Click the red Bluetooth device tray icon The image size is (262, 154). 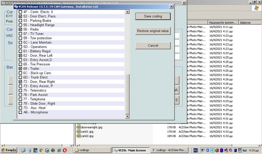click(x=222, y=150)
